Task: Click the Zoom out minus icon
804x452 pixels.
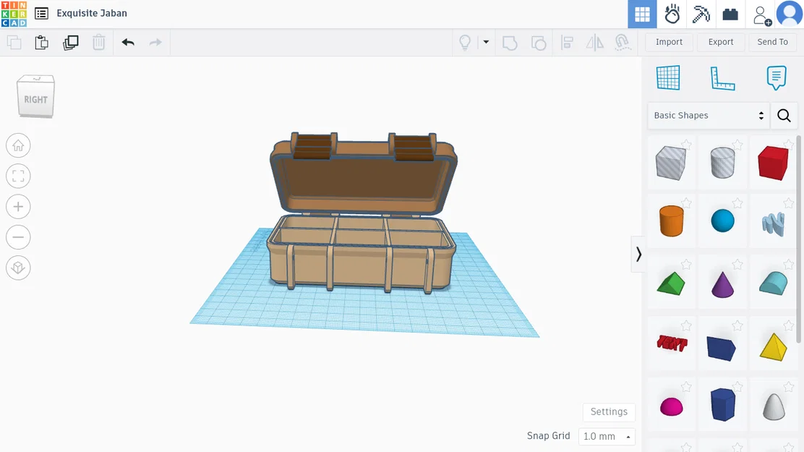Action: (x=19, y=237)
